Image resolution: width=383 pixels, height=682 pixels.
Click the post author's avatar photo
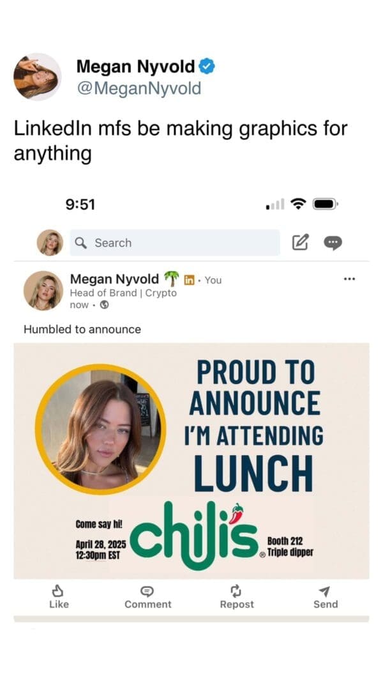(43, 291)
